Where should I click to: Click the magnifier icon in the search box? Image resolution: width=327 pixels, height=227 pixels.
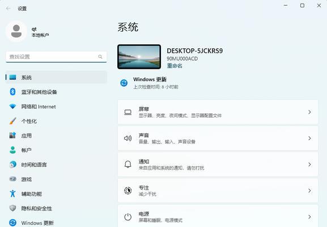tap(100, 57)
